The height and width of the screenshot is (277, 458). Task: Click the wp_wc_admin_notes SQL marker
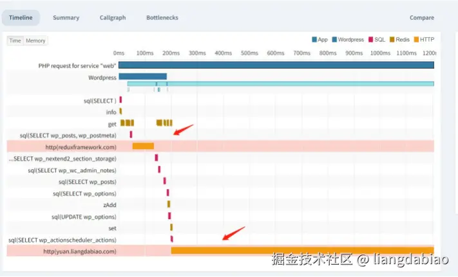[x=159, y=170]
